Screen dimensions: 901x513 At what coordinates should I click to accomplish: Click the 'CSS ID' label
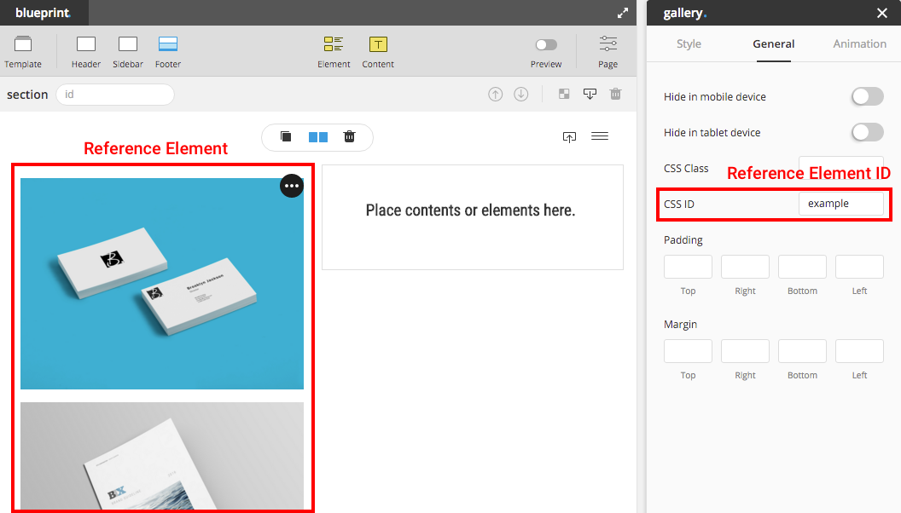tap(679, 205)
